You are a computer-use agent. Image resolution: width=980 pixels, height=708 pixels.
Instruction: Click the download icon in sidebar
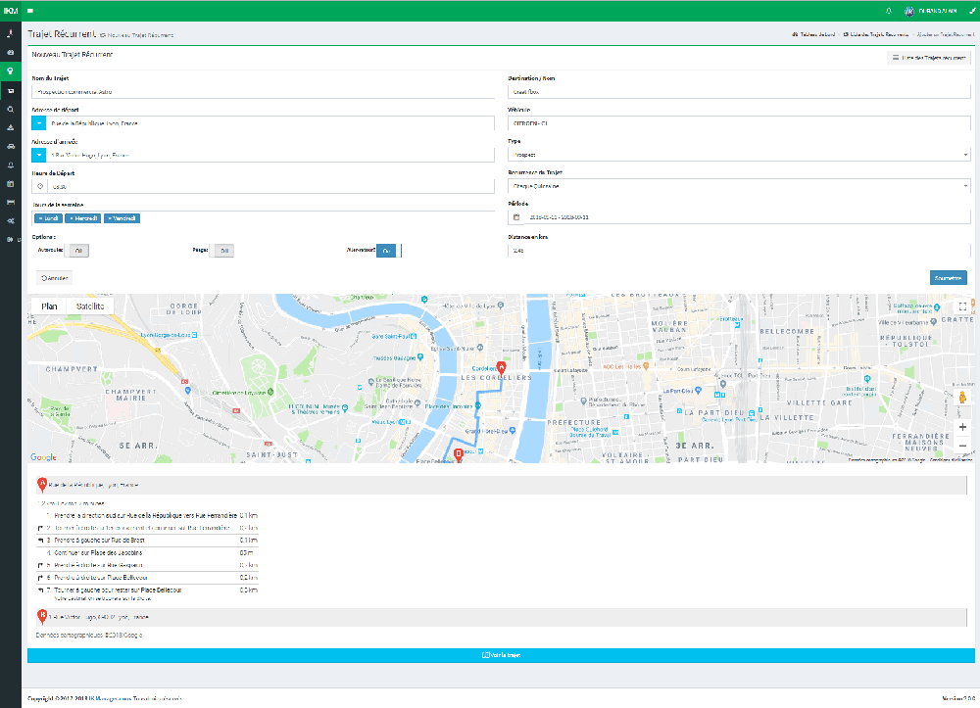click(x=10, y=127)
